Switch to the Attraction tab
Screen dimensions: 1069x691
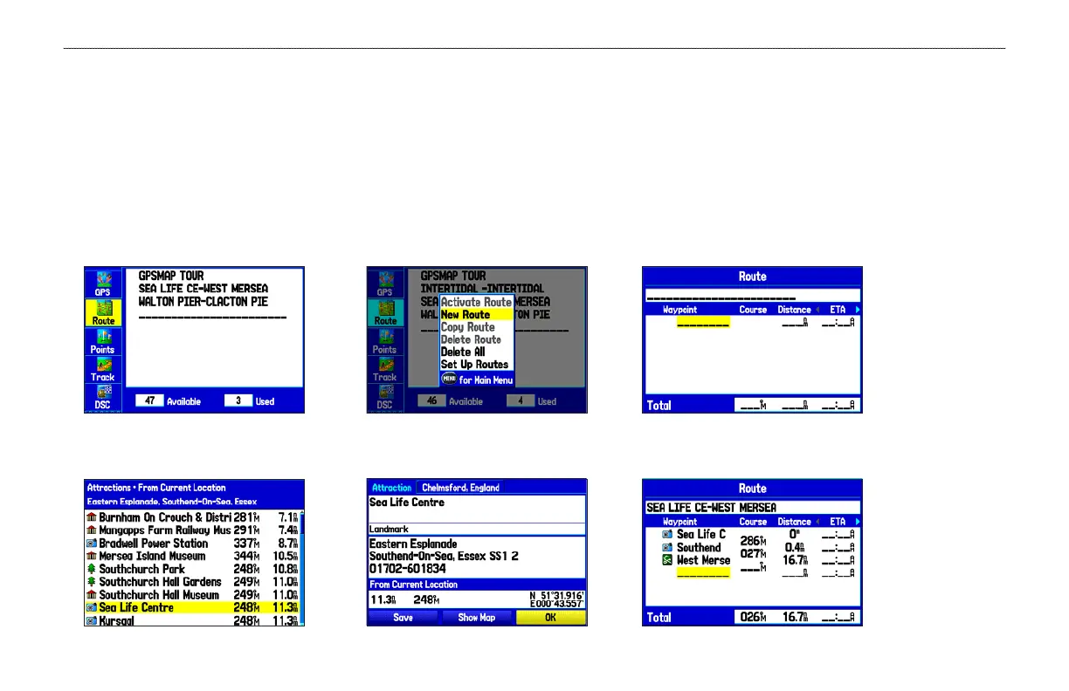(392, 488)
